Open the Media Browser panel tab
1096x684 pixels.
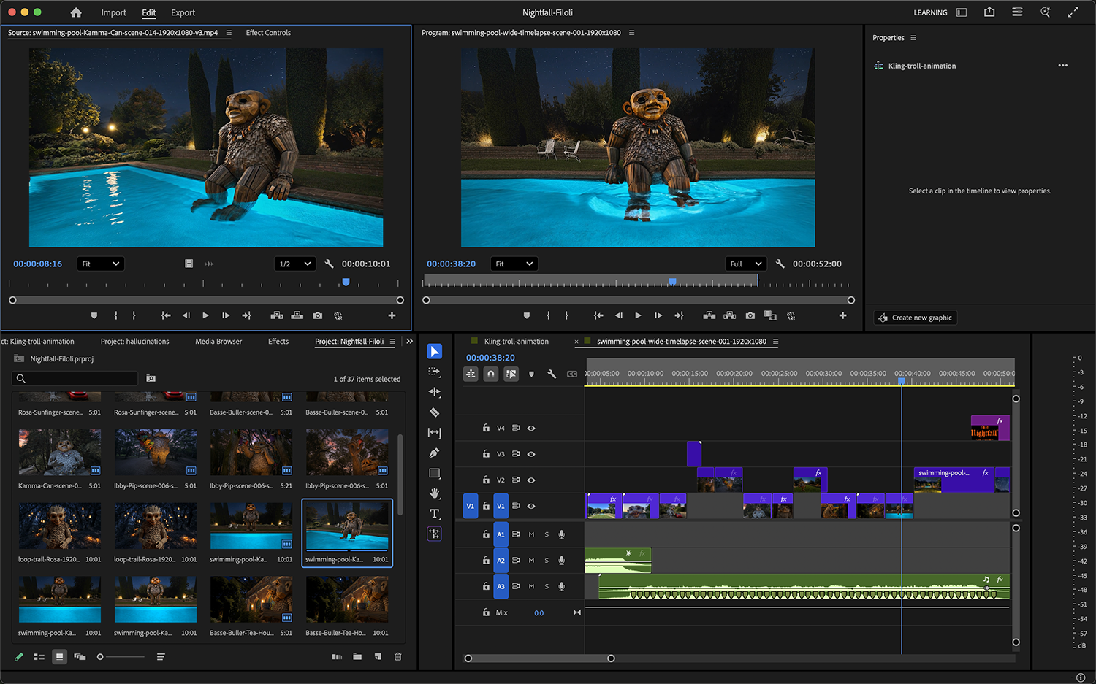coord(218,342)
